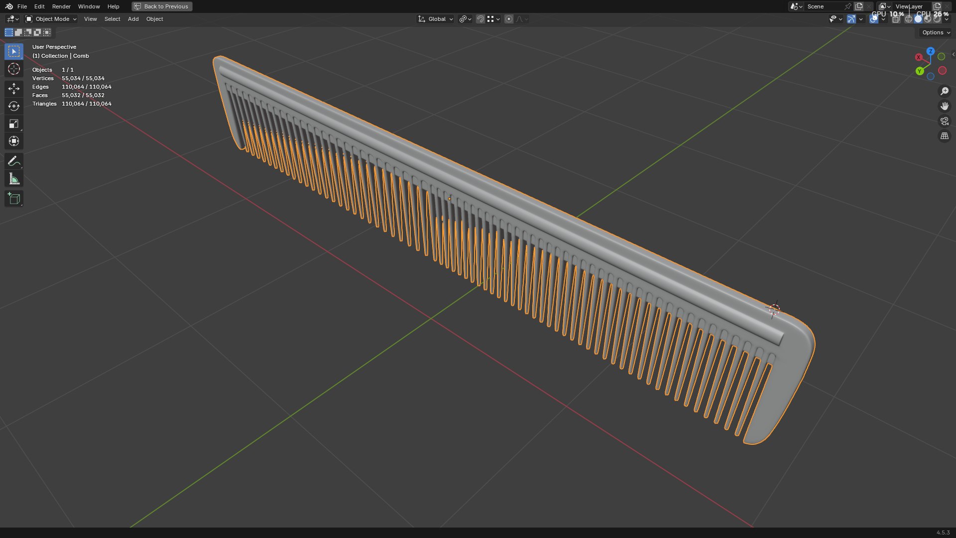Image resolution: width=956 pixels, height=538 pixels.
Task: Open the viewport Select menu
Action: tap(112, 19)
